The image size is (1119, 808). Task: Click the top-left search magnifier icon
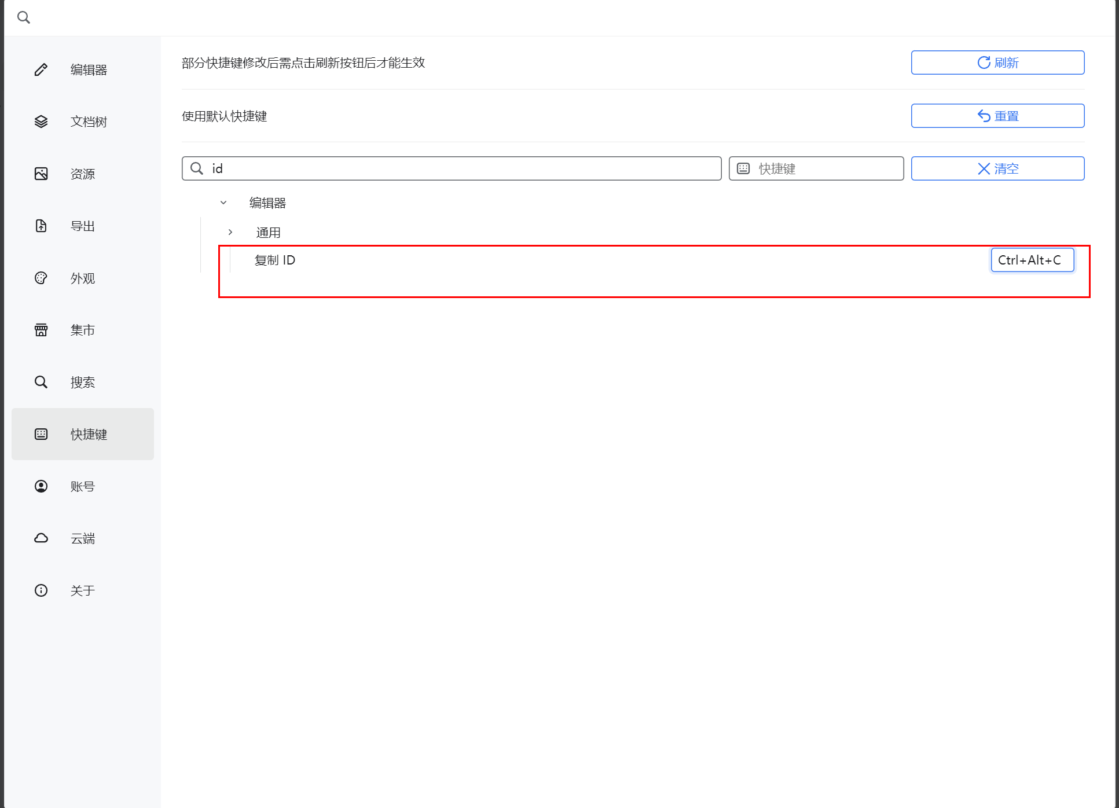[24, 17]
